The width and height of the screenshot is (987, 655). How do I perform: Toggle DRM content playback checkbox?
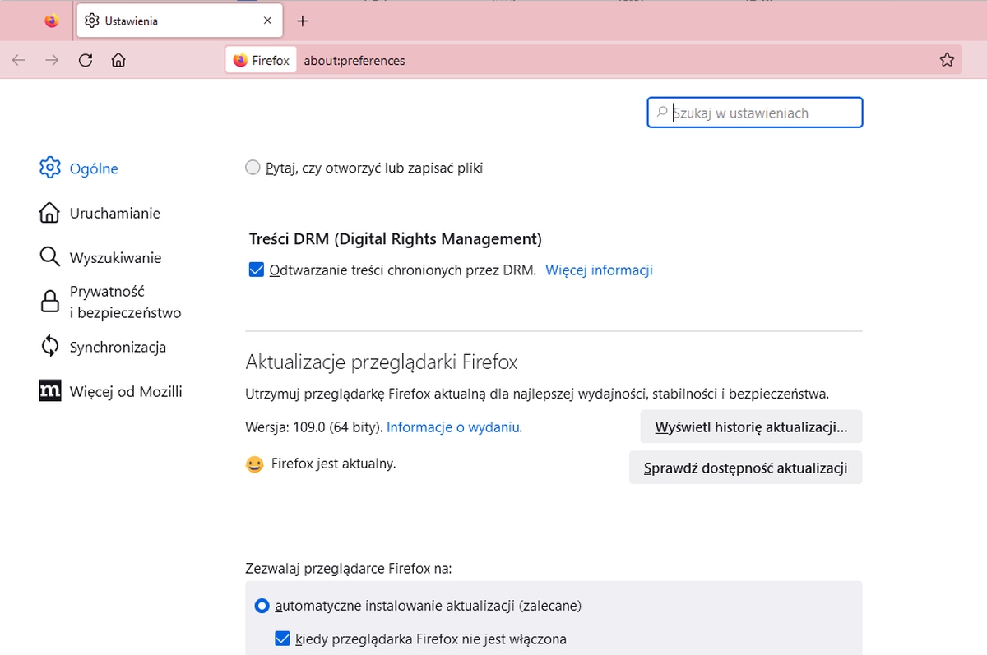tap(256, 270)
